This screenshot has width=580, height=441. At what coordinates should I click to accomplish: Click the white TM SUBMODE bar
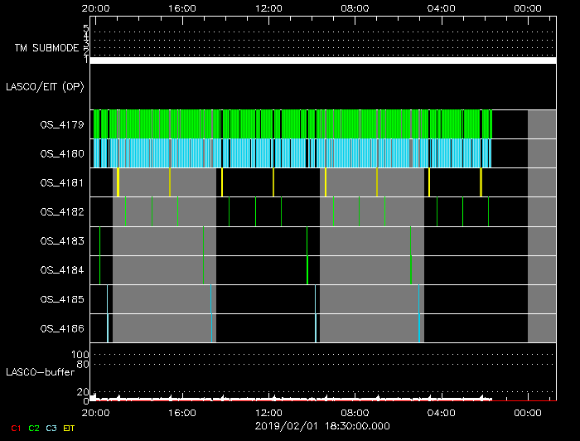323,61
